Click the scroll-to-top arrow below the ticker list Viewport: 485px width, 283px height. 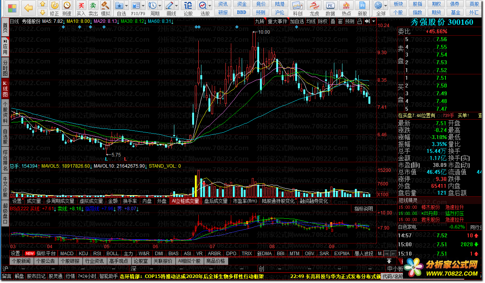(x=389, y=261)
